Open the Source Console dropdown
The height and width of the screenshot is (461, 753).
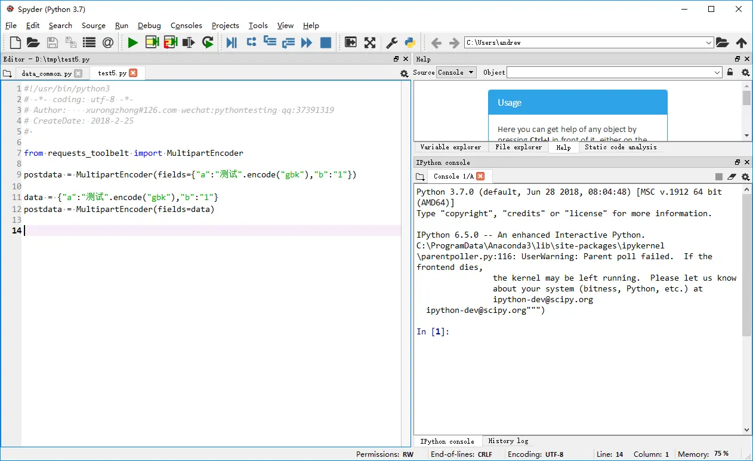(x=456, y=72)
